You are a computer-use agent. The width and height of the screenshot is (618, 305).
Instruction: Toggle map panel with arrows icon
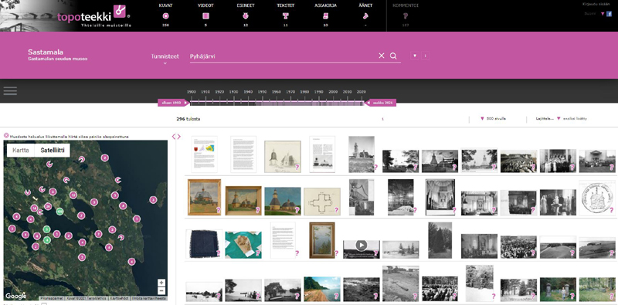pos(176,137)
